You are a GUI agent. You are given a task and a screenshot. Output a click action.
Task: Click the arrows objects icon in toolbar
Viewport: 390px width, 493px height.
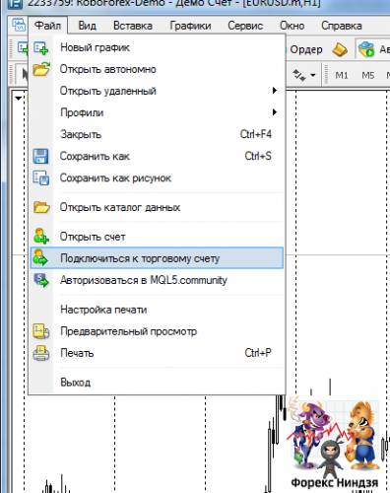(x=299, y=75)
